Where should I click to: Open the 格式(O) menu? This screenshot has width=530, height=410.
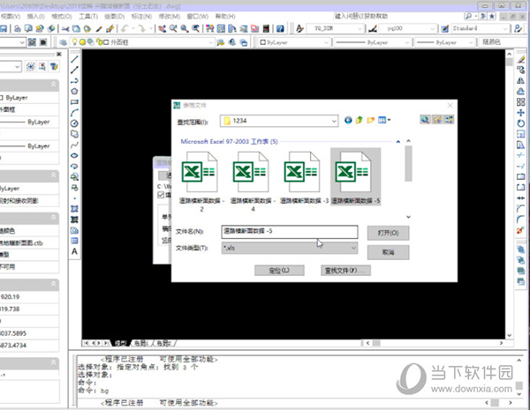62,16
